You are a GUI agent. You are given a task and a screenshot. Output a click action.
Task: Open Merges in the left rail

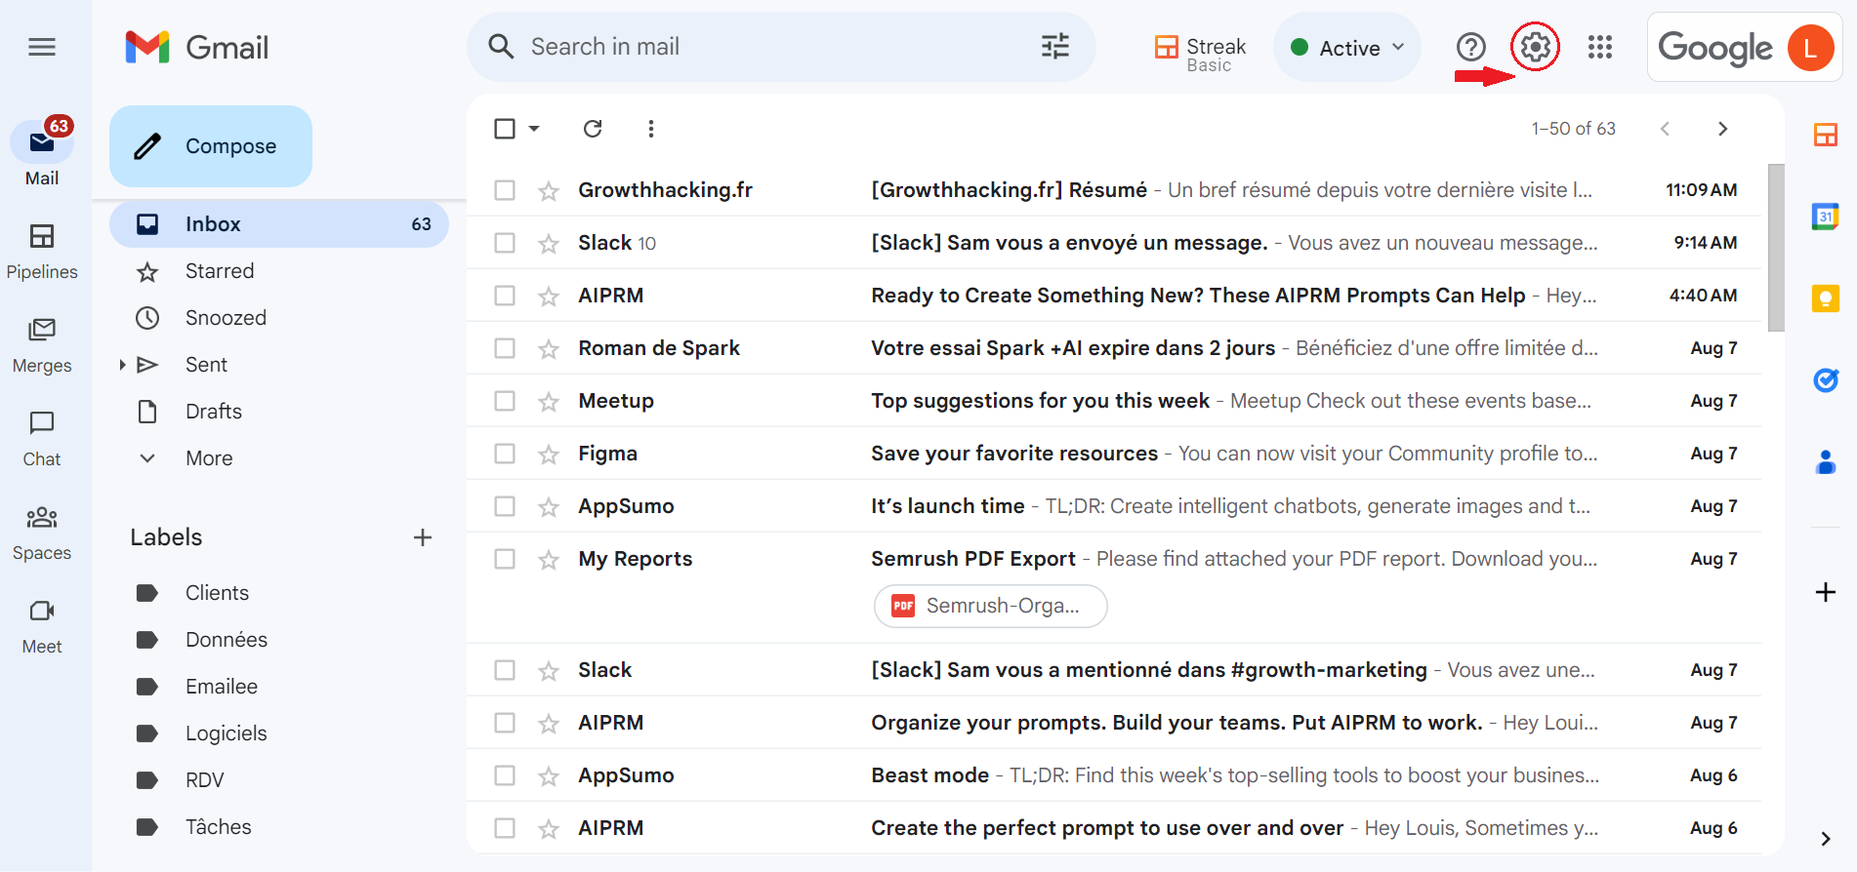coord(42,345)
